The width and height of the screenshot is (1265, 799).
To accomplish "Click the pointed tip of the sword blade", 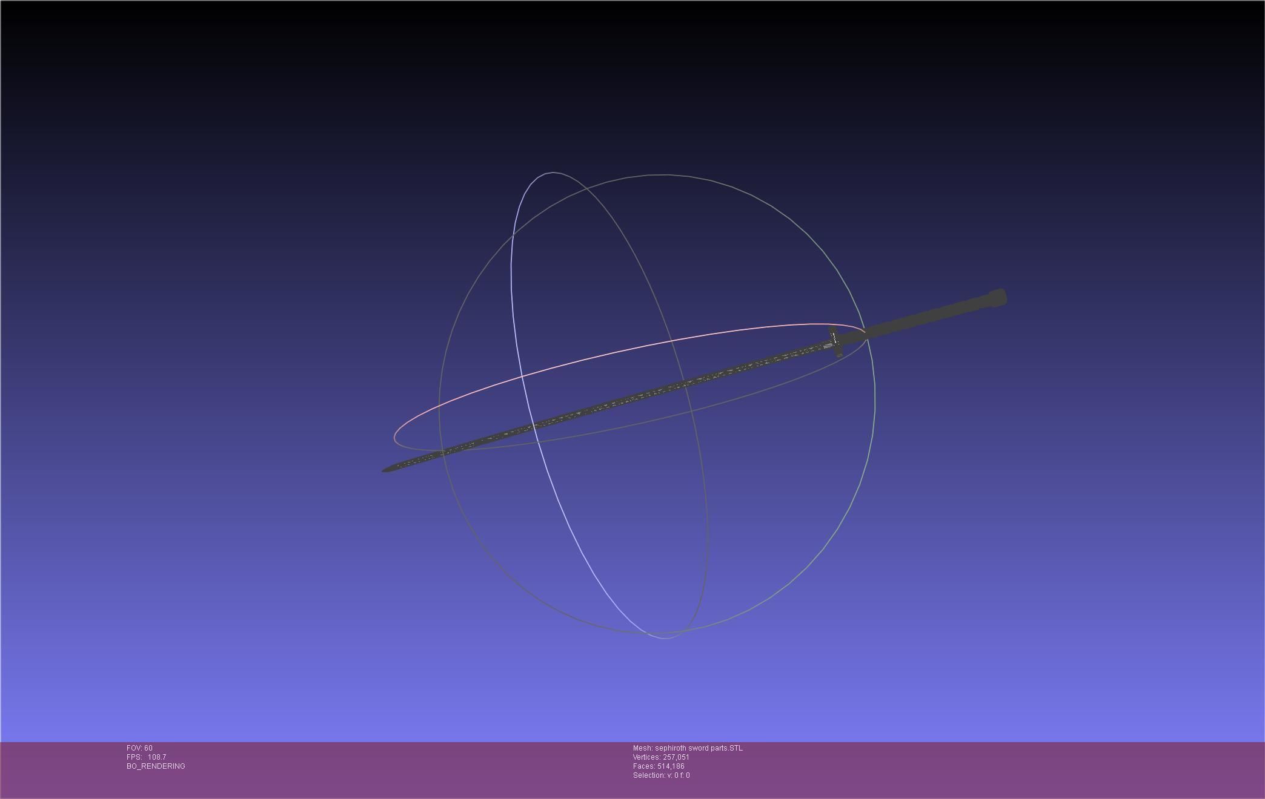I will (387, 469).
